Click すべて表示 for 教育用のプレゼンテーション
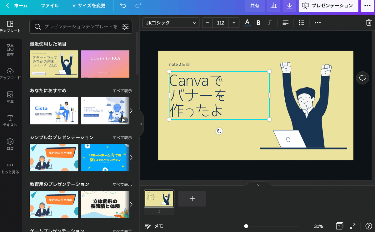The height and width of the screenshot is (232, 375). tap(122, 184)
